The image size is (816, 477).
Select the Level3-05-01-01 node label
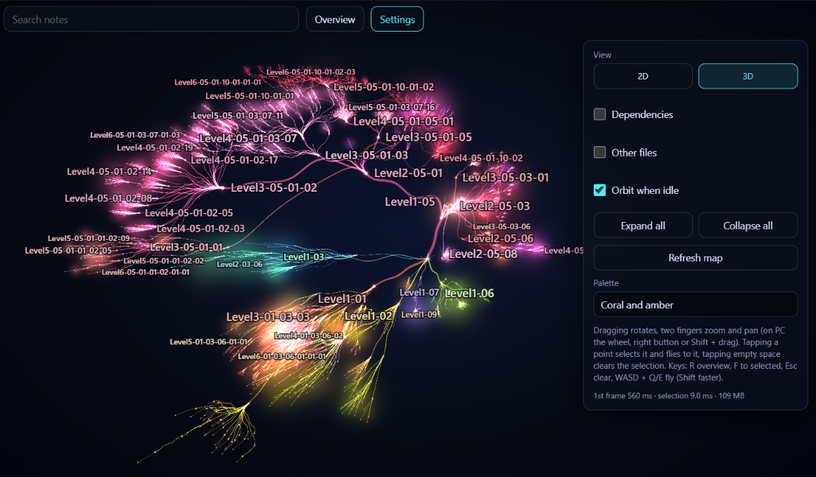coord(186,247)
